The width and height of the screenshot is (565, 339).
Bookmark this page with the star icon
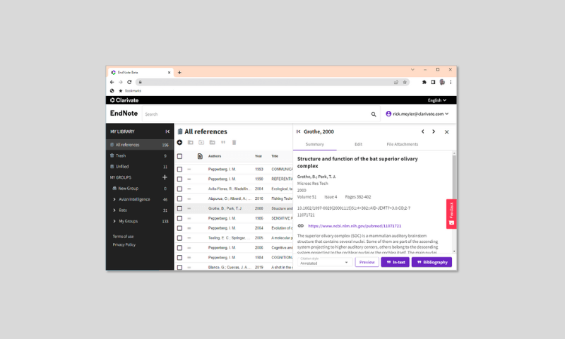pyautogui.click(x=405, y=82)
